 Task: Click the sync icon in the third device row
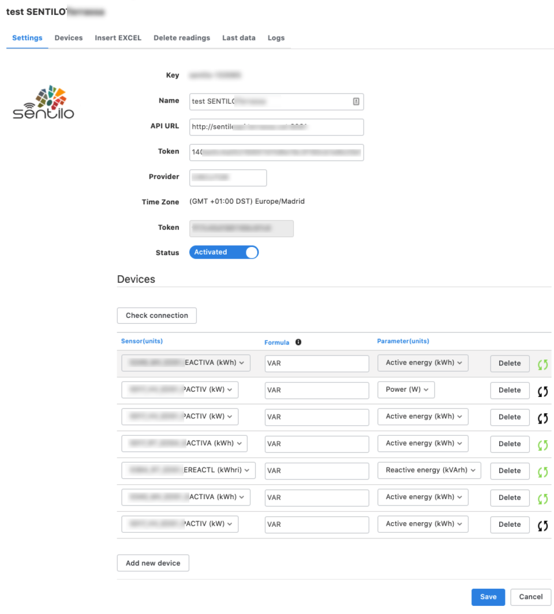coord(542,418)
